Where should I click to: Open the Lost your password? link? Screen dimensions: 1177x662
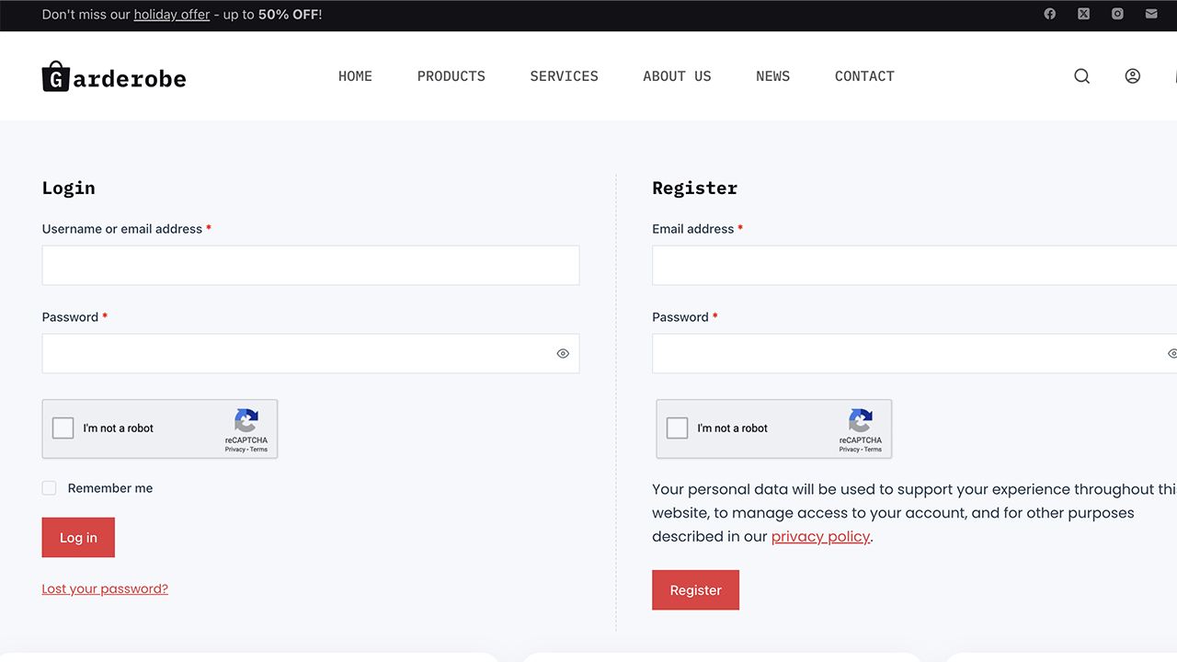105,588
